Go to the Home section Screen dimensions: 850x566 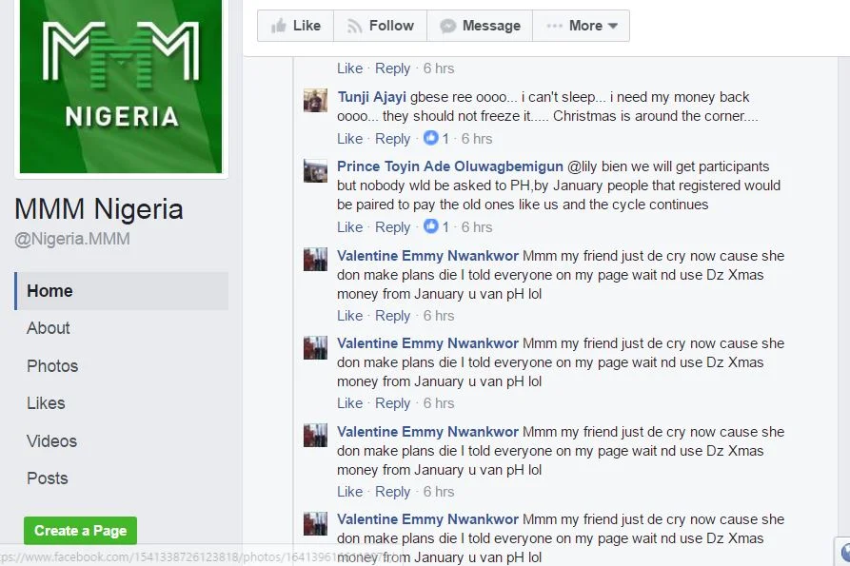pos(49,291)
